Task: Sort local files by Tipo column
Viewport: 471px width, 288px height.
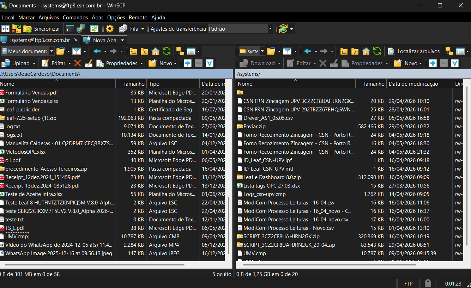Action: (x=173, y=84)
